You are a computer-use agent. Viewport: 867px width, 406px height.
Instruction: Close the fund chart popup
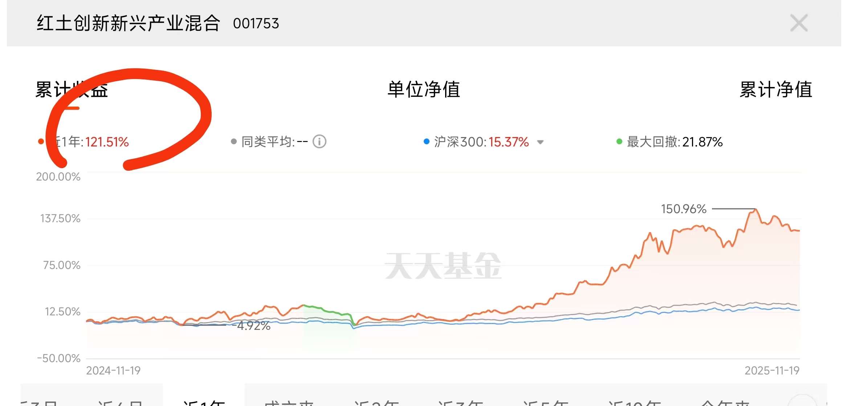[x=799, y=23]
